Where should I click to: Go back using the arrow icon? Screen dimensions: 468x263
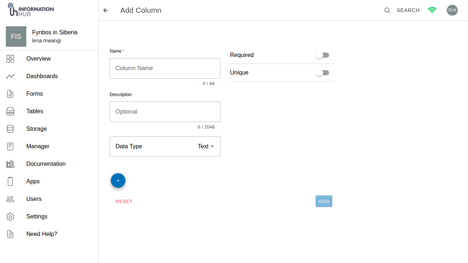(x=106, y=10)
